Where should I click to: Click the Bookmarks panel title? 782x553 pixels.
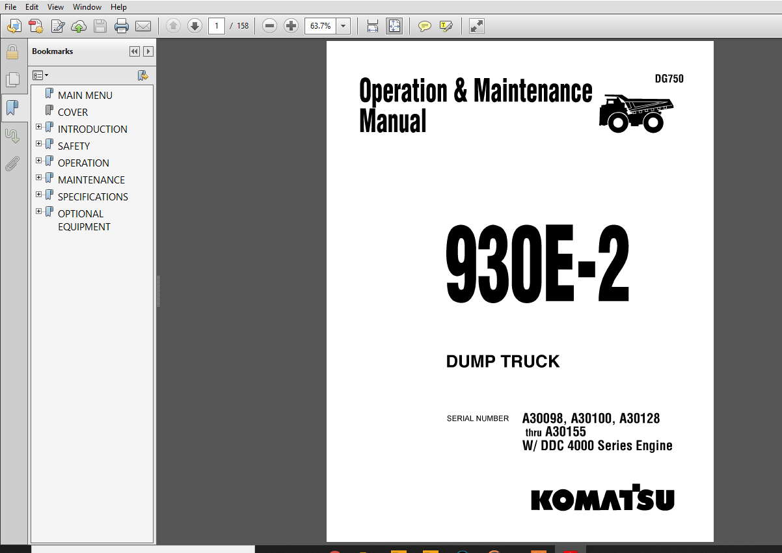pyautogui.click(x=53, y=51)
